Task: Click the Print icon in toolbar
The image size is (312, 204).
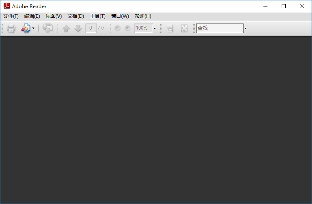Action: pyautogui.click(x=11, y=28)
